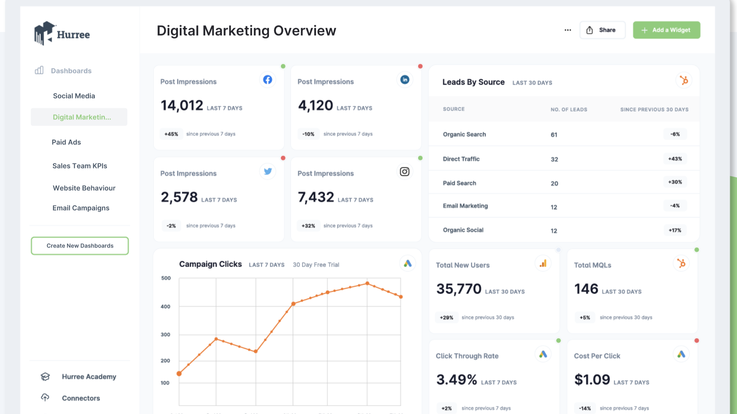Click the Google Analytics icon on Total New Users
737x414 pixels.
click(x=543, y=263)
